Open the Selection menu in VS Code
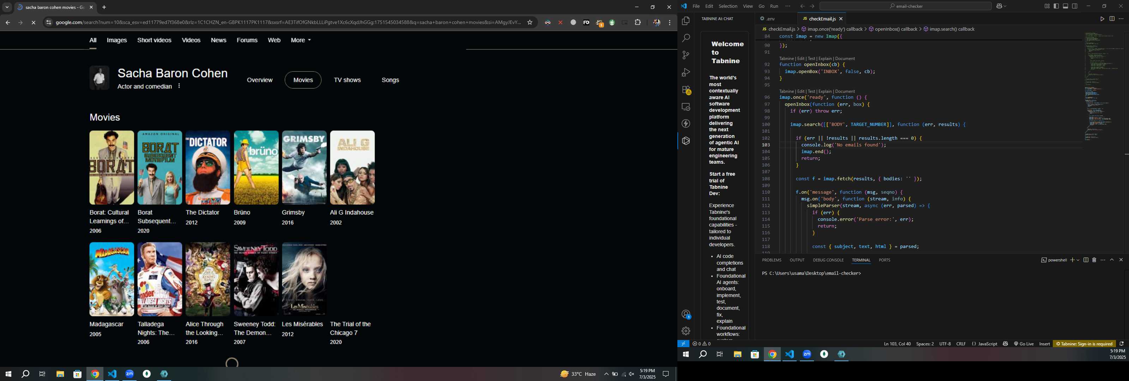The height and width of the screenshot is (381, 1129). coord(728,6)
